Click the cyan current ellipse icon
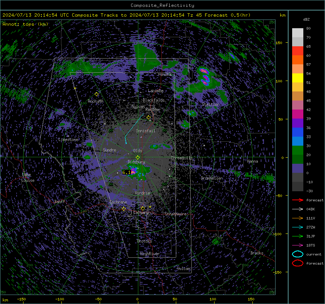325x304 pixels. [x=298, y=254]
